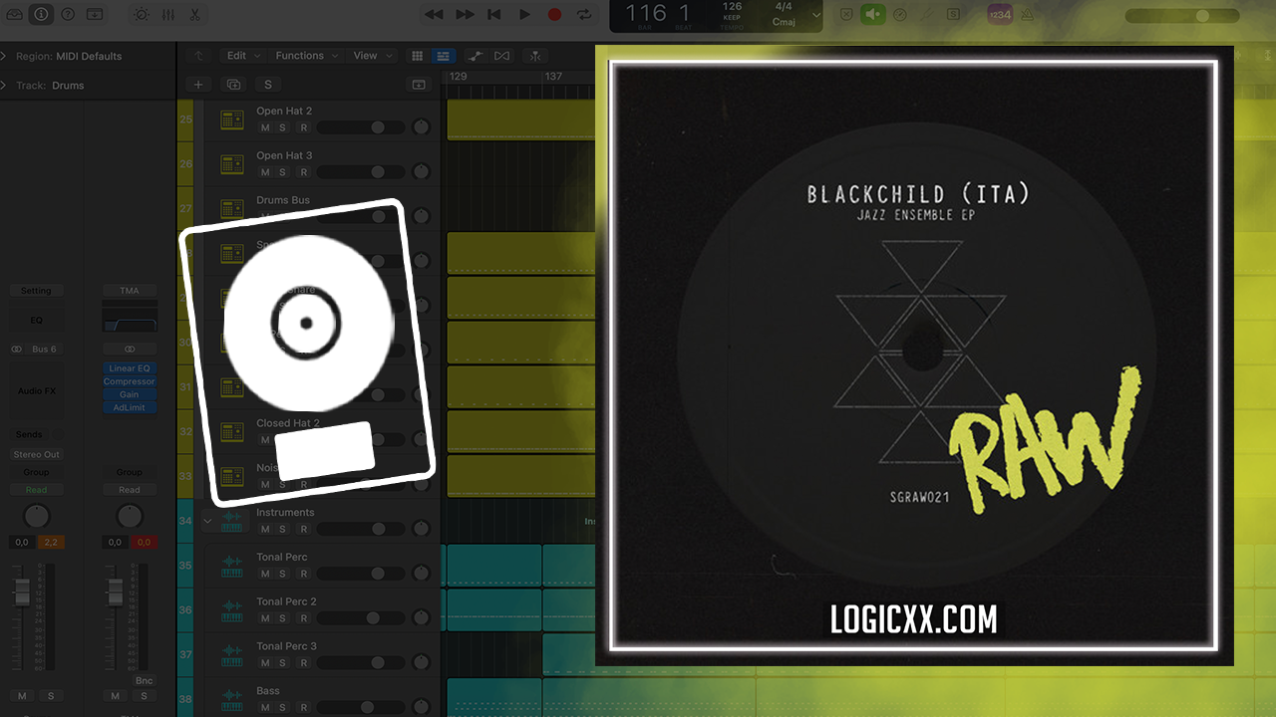Click the Toolbar download tray icon
This screenshot has height=717, width=1276.
tap(95, 14)
